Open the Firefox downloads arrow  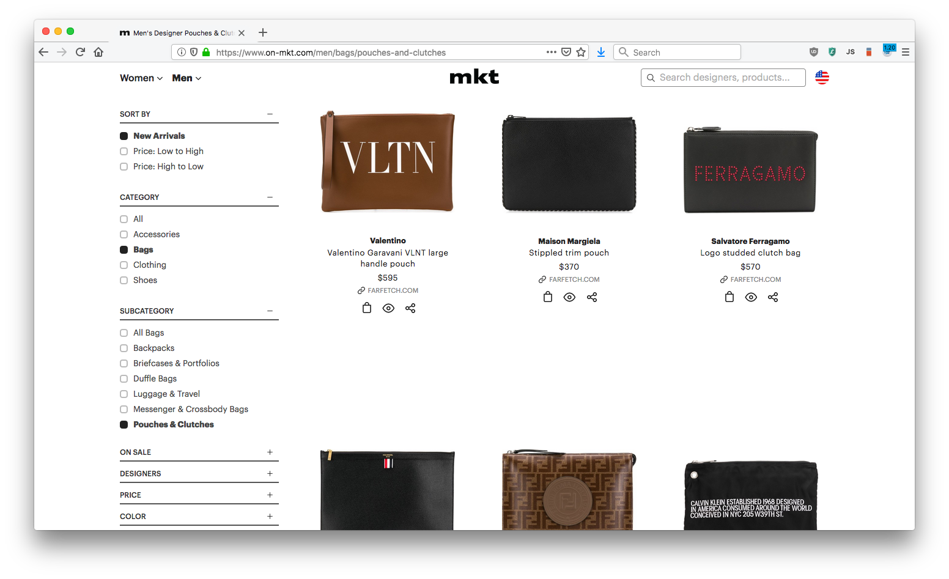pos(601,52)
